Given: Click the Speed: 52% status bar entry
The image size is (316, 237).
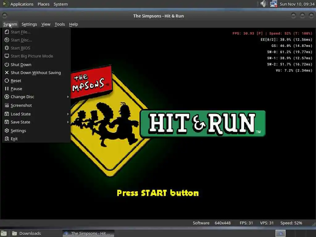Looking at the screenshot, I should click(291, 223).
